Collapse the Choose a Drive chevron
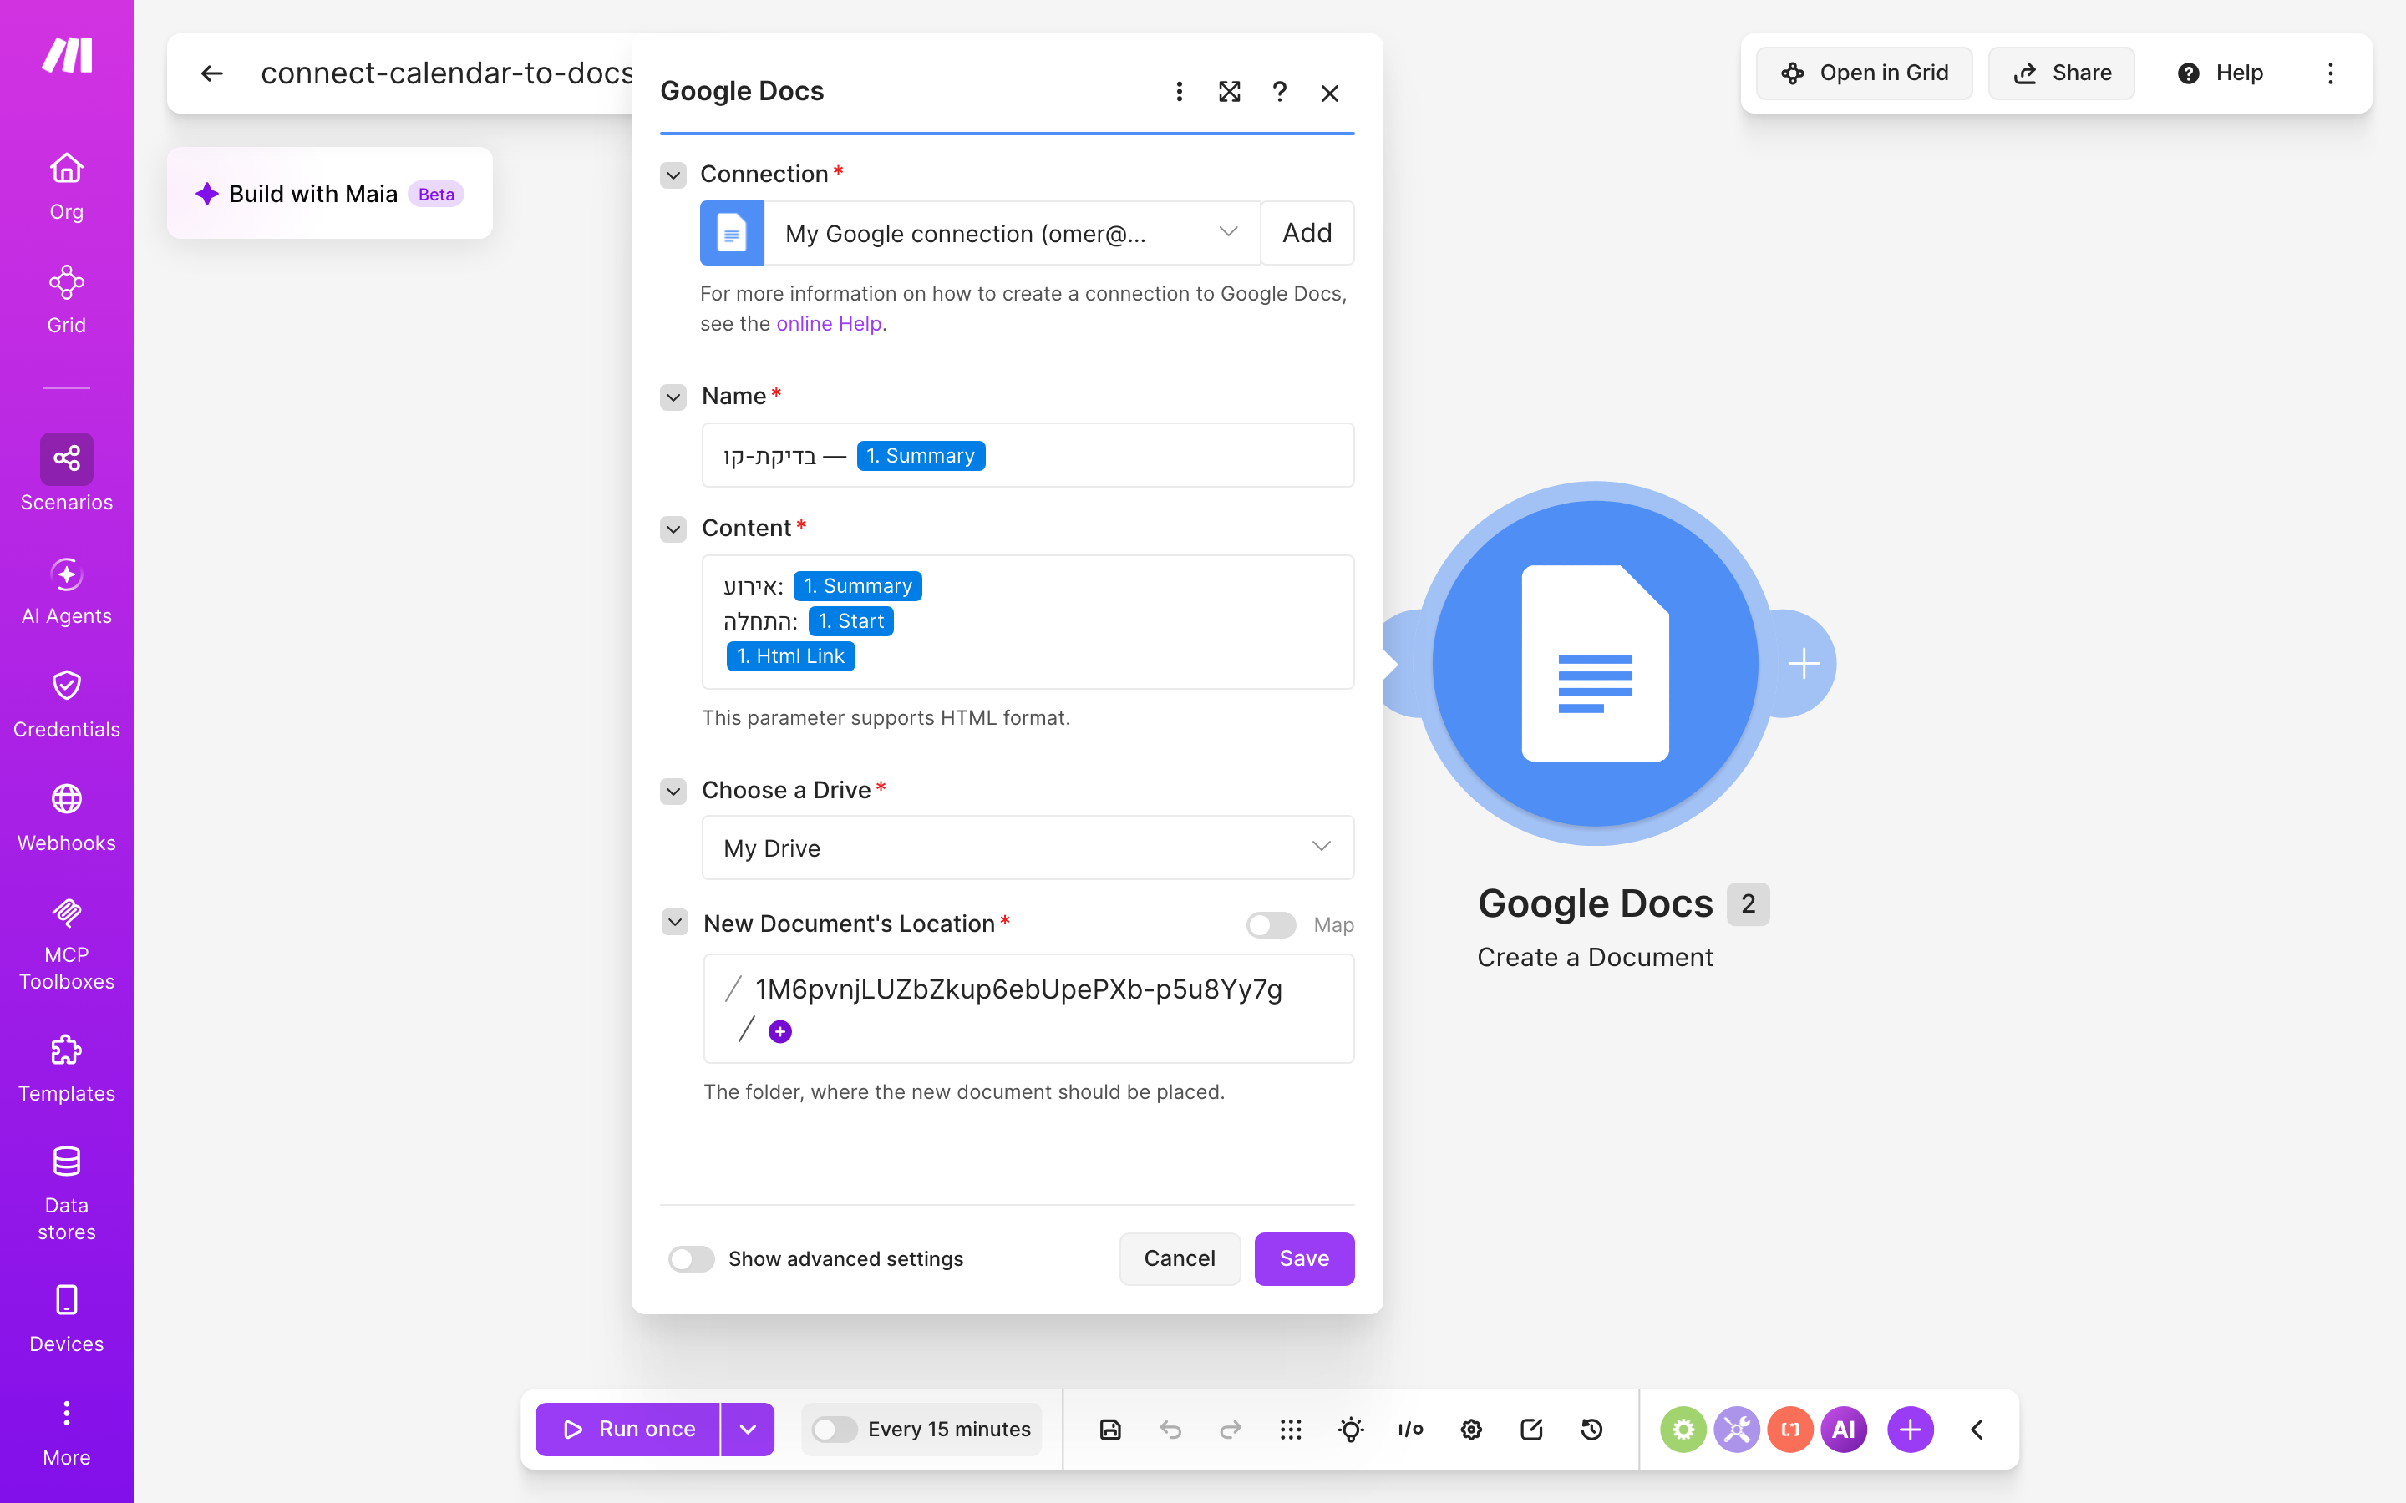The image size is (2406, 1503). coord(673,792)
